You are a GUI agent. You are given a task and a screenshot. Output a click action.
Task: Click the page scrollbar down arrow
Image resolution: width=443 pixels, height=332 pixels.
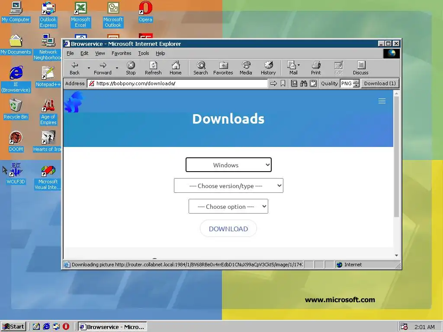tap(396, 255)
